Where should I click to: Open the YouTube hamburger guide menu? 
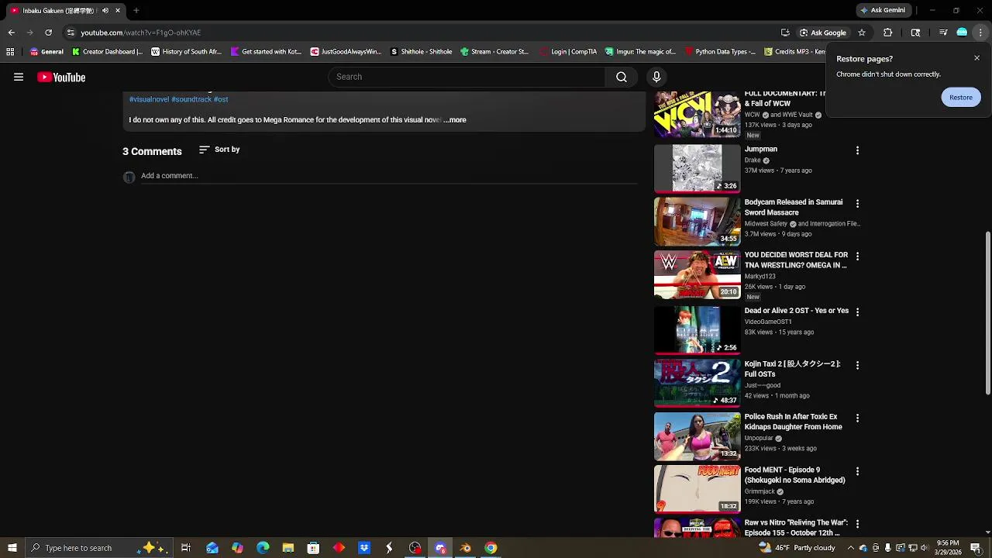(19, 77)
